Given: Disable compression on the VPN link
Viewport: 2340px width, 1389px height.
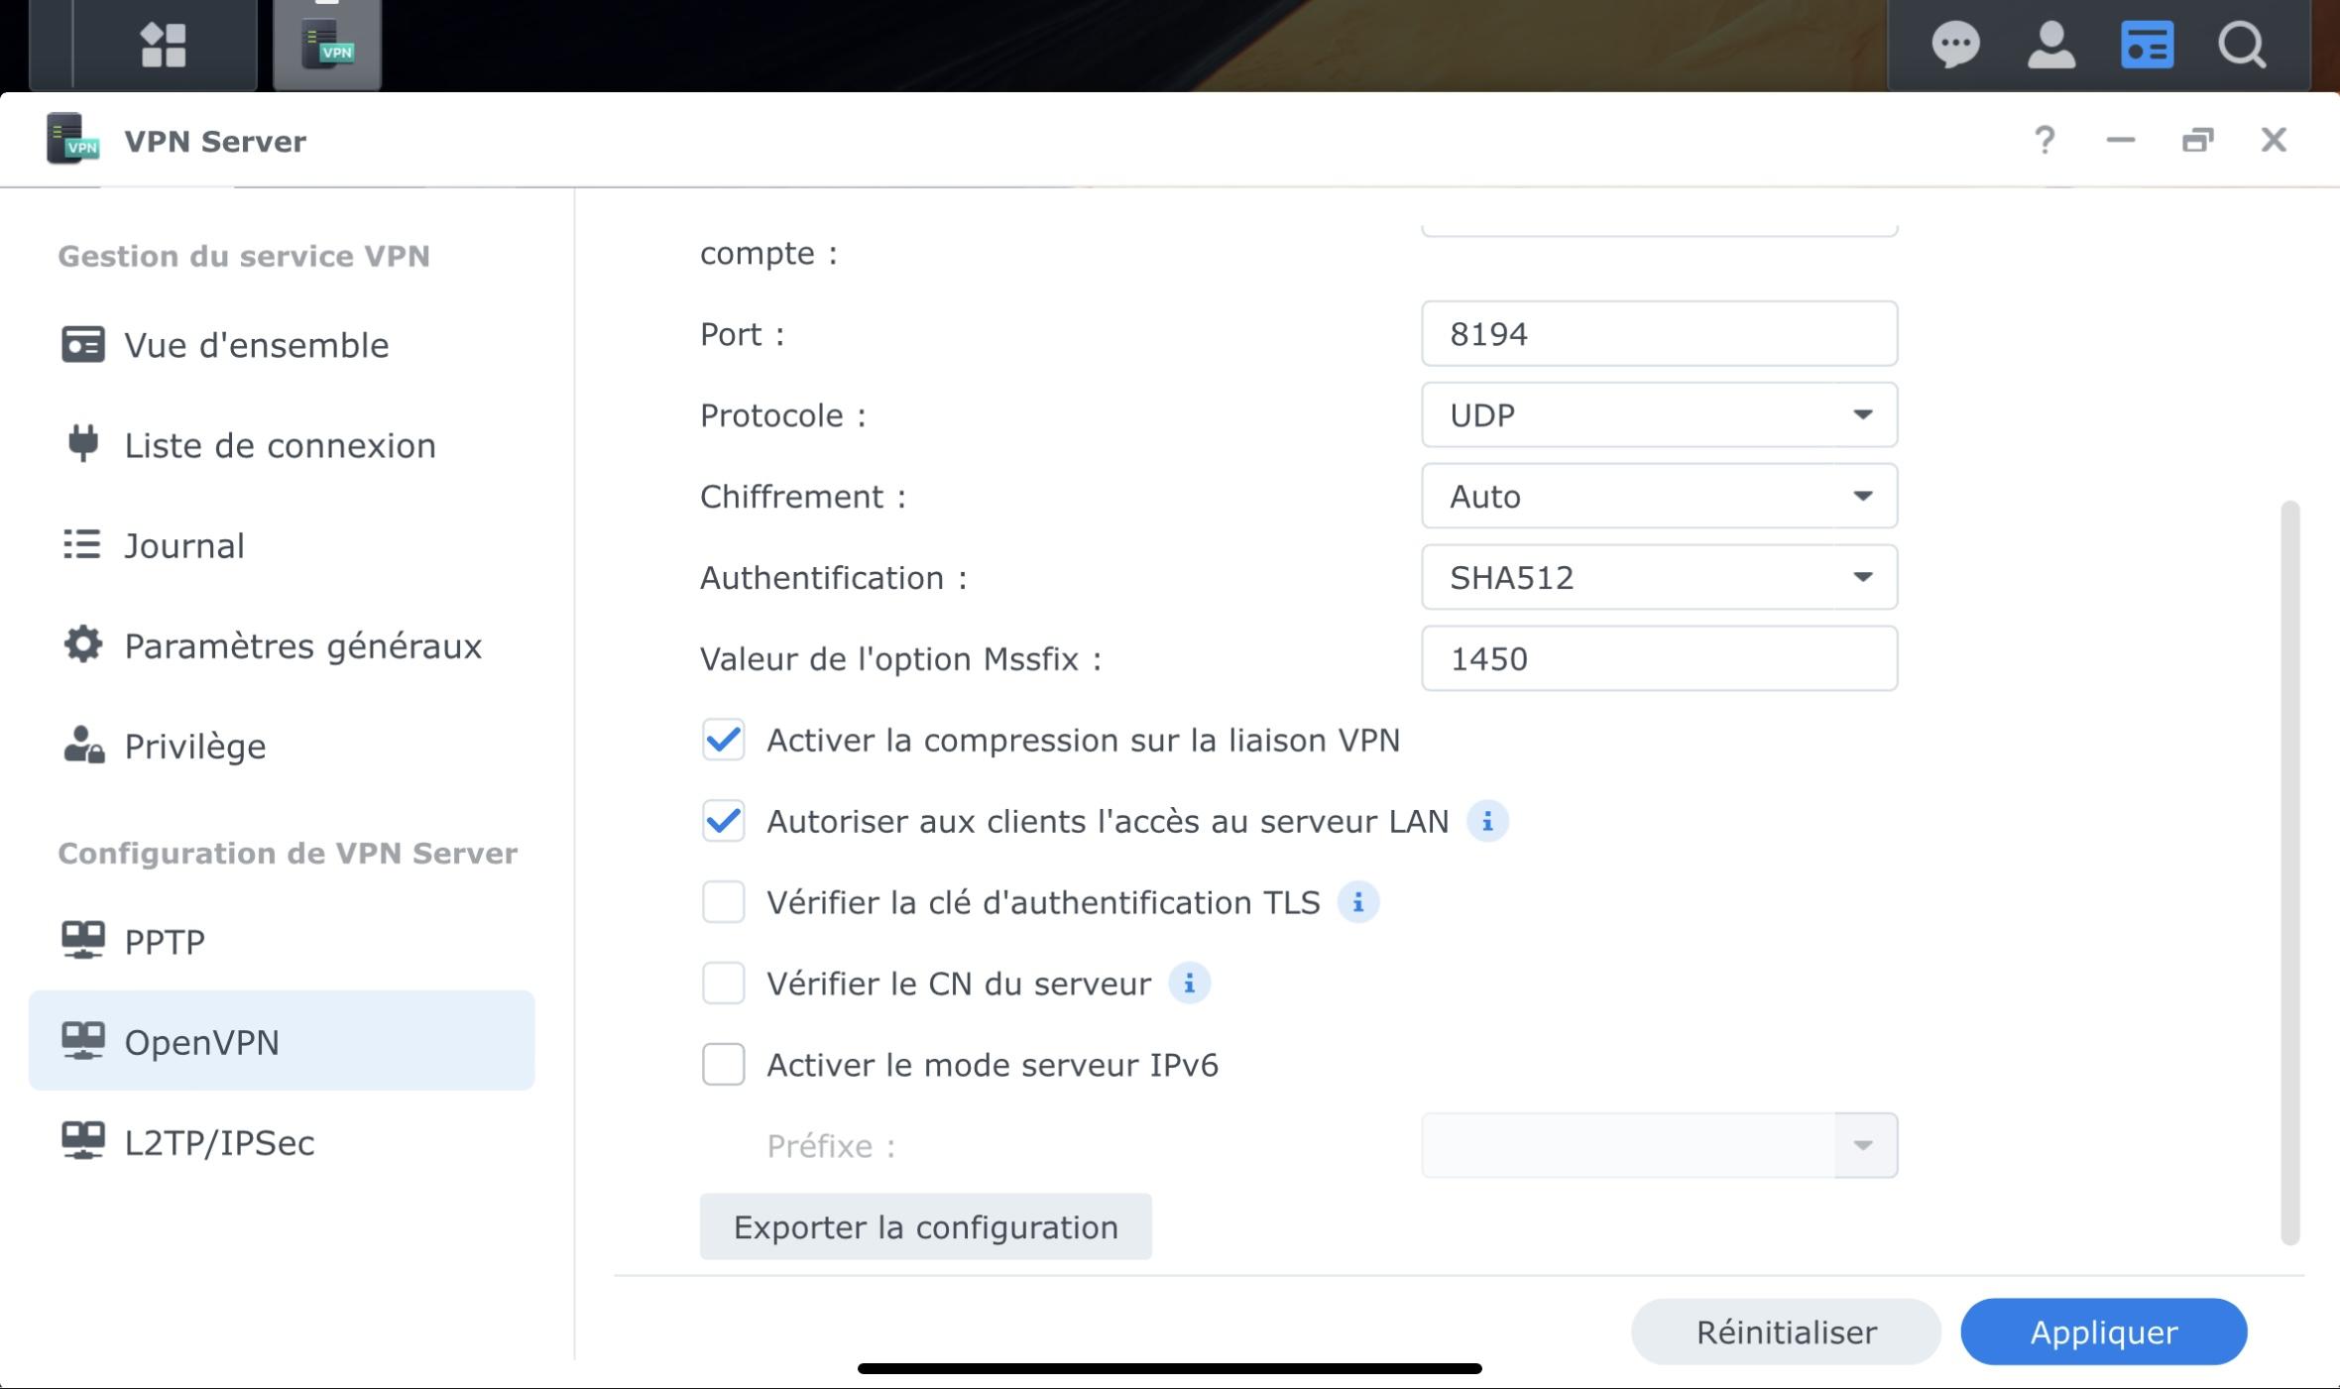Looking at the screenshot, I should [723, 741].
